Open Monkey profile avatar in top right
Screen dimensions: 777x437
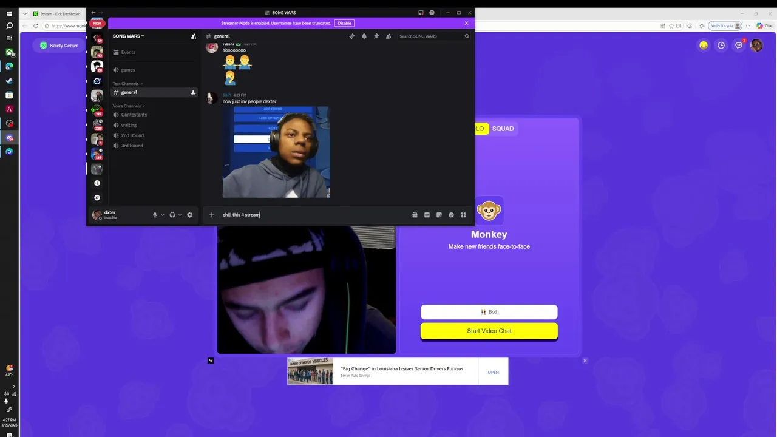(x=756, y=46)
